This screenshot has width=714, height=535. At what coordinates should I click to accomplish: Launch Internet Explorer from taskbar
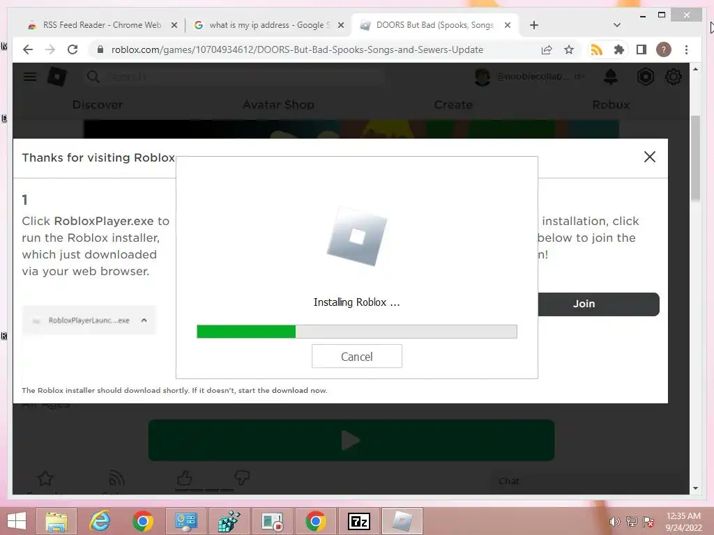point(100,521)
